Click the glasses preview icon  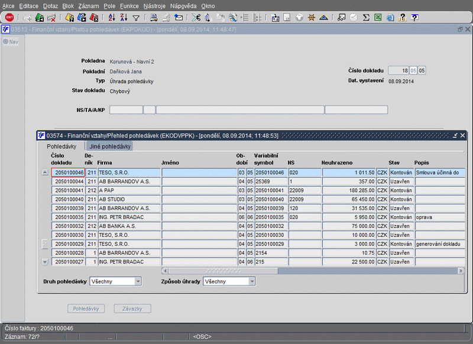point(341,18)
